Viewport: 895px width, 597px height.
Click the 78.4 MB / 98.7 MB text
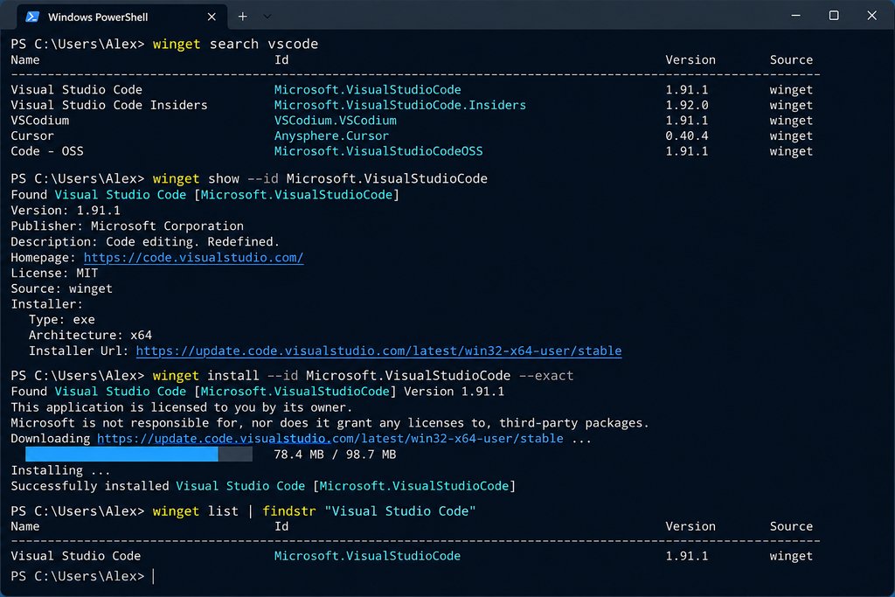click(x=335, y=455)
